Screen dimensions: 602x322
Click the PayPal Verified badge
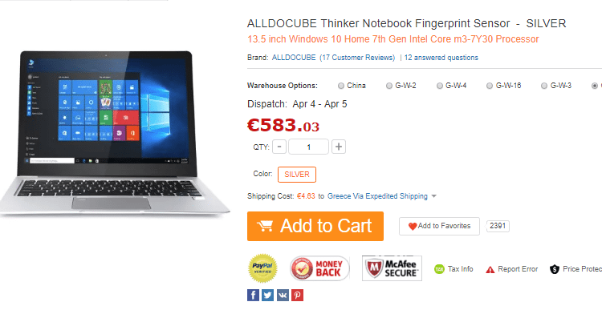pyautogui.click(x=262, y=268)
